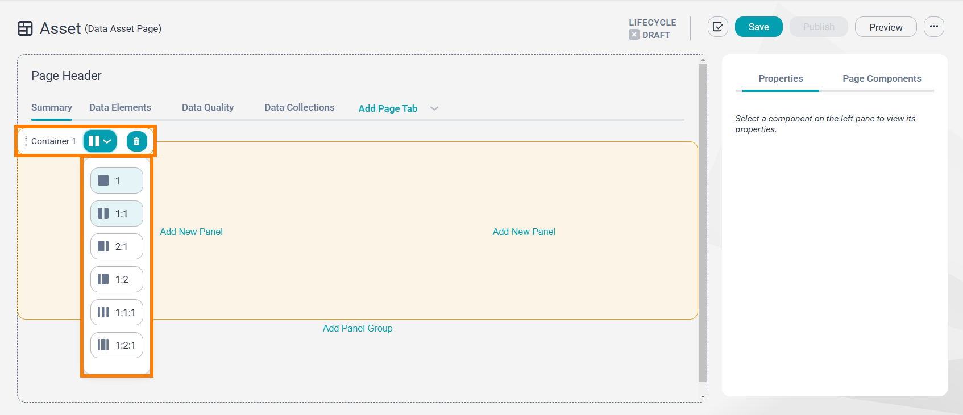Switch to the Data Collections tab
Screen dimensions: 963x415
click(x=299, y=107)
